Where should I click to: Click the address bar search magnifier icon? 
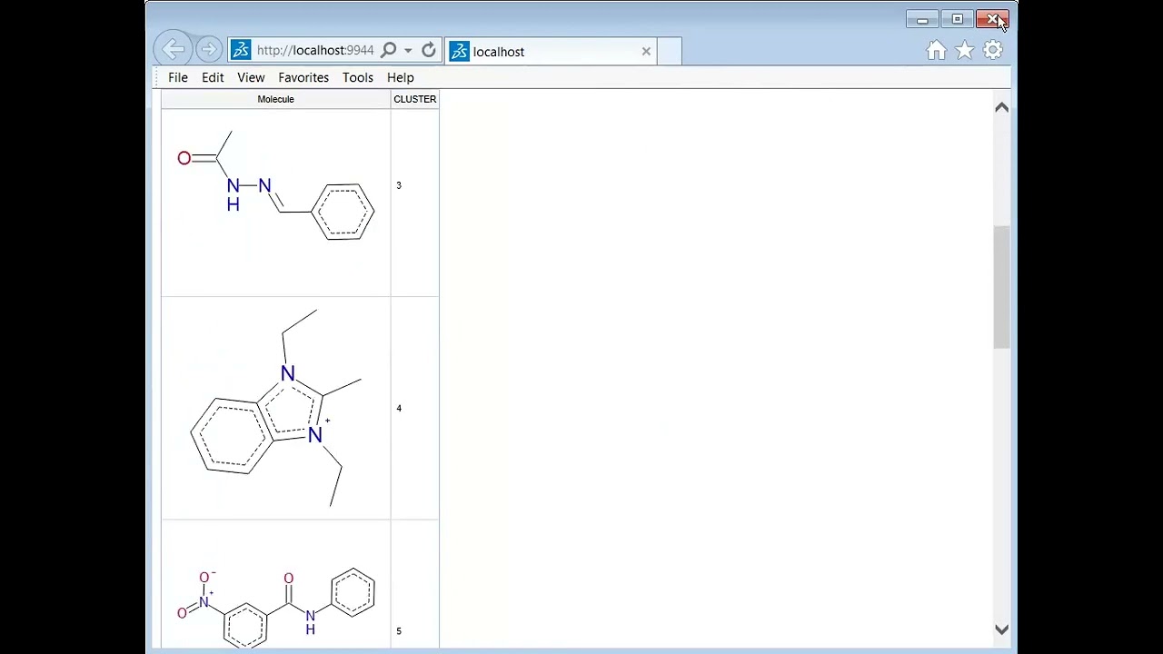point(389,50)
